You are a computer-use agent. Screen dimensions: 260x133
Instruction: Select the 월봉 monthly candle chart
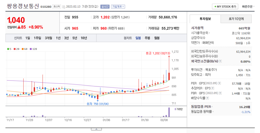coord(157,38)
